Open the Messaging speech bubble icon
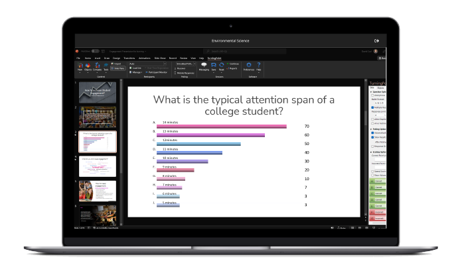This screenshot has height=273, width=460. 204,66
